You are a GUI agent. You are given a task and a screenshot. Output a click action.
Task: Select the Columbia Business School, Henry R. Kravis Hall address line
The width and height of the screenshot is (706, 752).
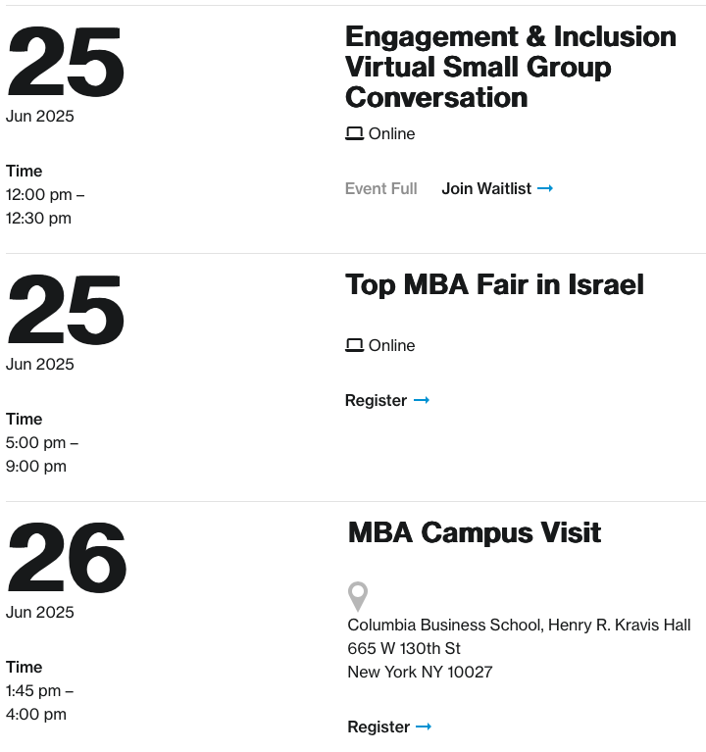519,625
